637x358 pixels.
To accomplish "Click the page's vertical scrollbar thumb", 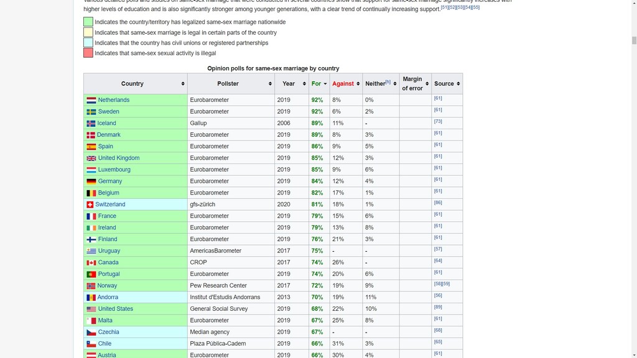I will point(633,41).
